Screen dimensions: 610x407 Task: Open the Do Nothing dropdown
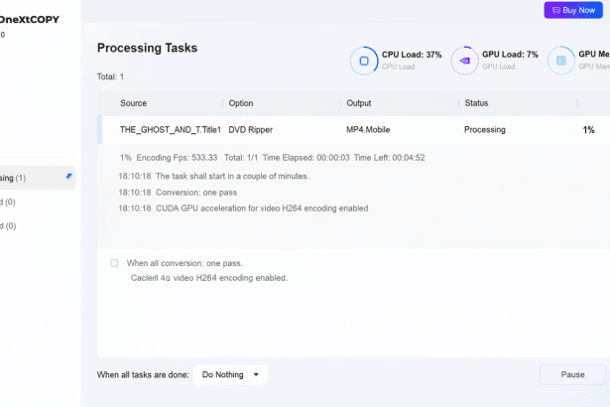(230, 374)
